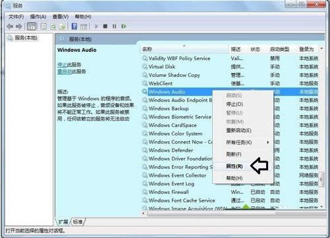
Task: Select Windows Font Cache Service row
Action: pos(230,201)
